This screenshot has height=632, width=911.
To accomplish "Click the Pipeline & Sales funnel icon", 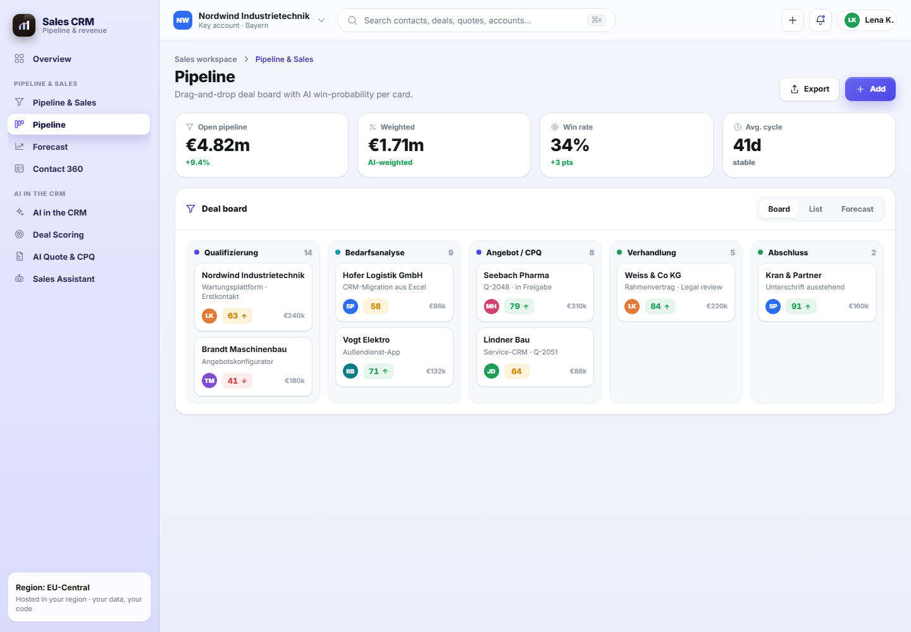I will [20, 102].
